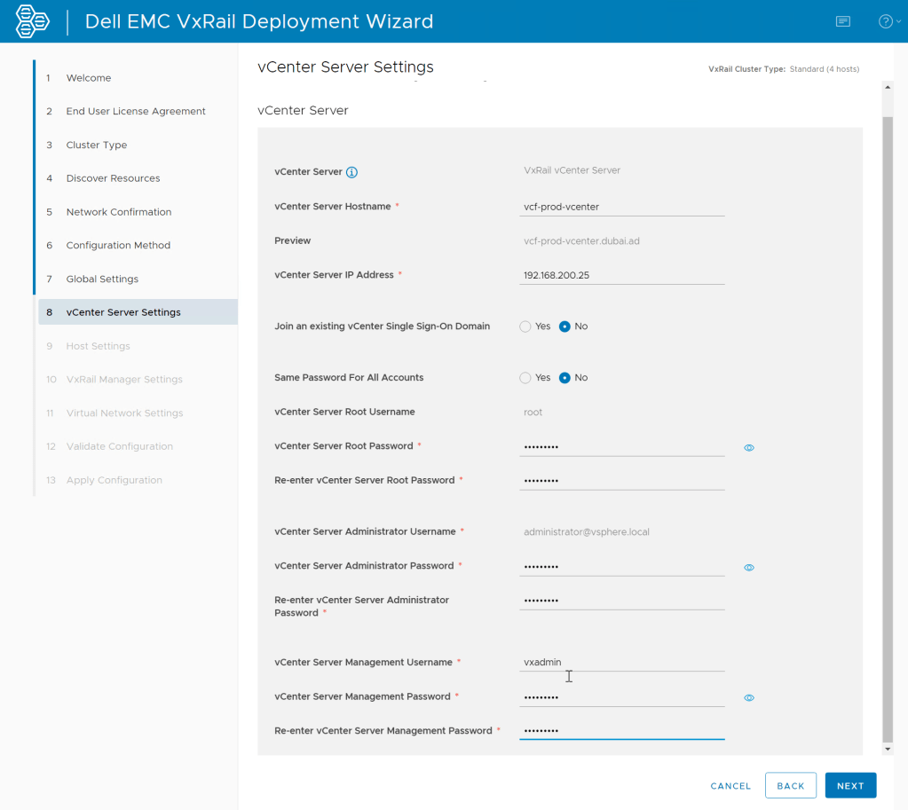Image resolution: width=908 pixels, height=810 pixels.
Task: Click the vCenter Server Hostname field
Action: click(621, 207)
